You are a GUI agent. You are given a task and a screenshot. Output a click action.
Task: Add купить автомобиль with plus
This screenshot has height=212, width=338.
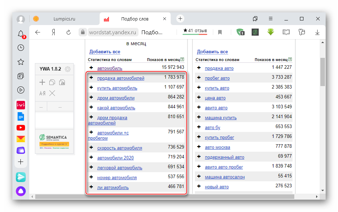[x=91, y=87]
